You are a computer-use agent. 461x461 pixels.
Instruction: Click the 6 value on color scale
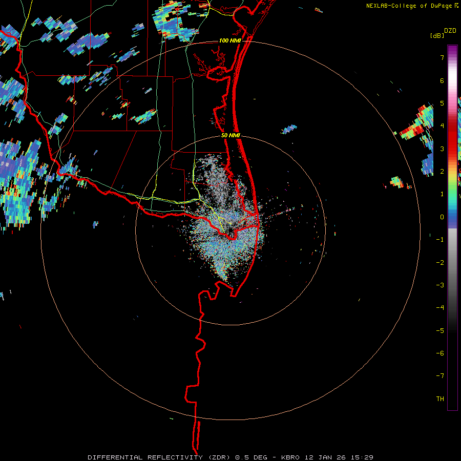(x=442, y=80)
